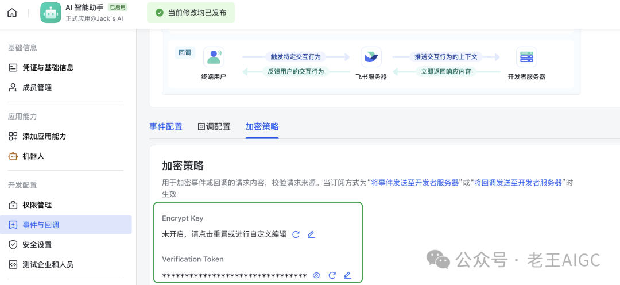Viewport: 620px width, 285px height.
Task: Select the 加密策略 tab
Action: (x=262, y=126)
